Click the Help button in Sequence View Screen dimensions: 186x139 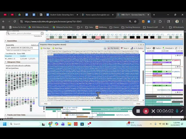coord(46,104)
